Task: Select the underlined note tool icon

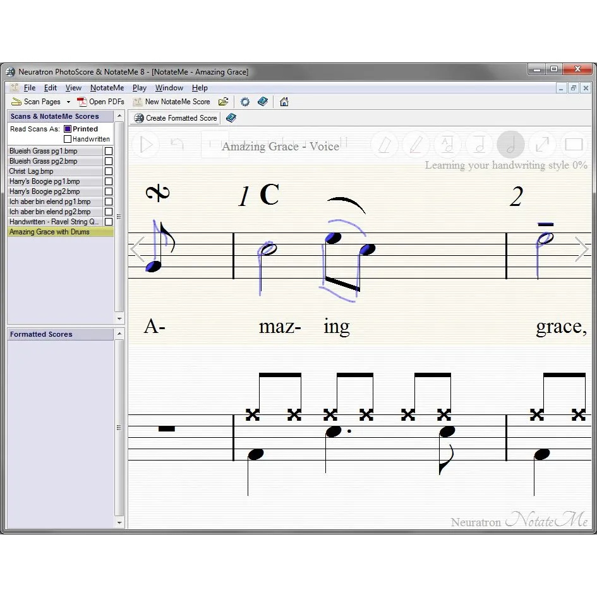Action: (479, 145)
